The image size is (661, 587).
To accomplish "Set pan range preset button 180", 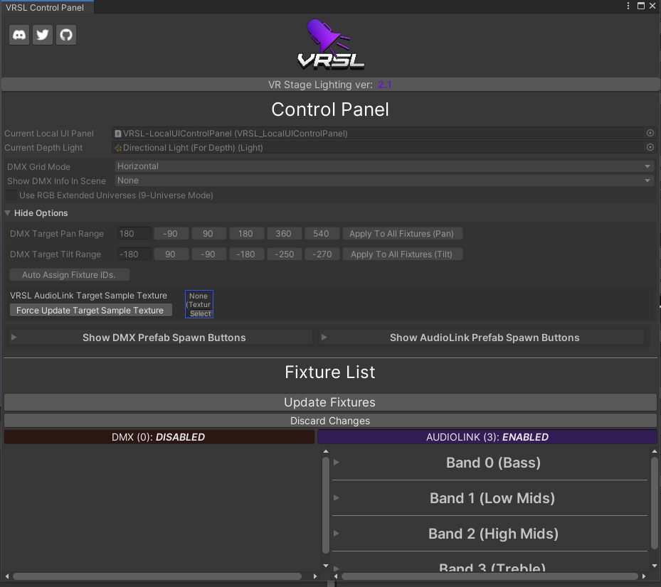I will pyautogui.click(x=246, y=234).
